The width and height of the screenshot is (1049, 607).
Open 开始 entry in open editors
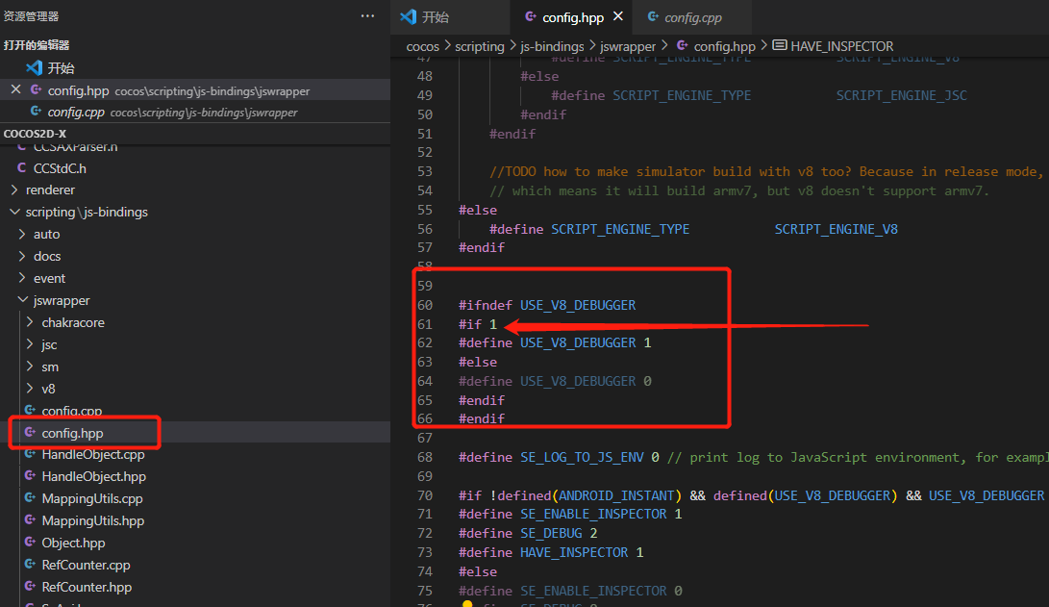(x=61, y=68)
